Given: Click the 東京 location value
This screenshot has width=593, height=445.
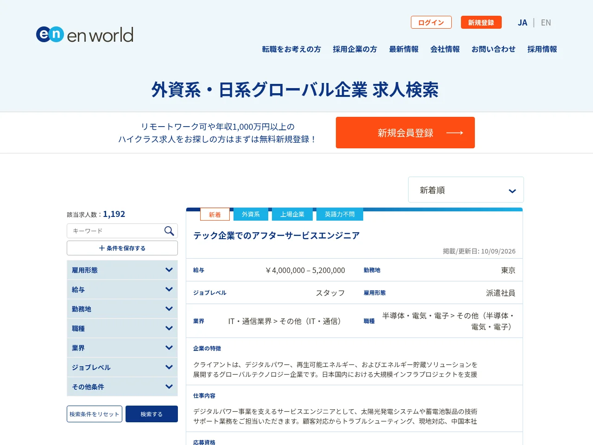Looking at the screenshot, I should pyautogui.click(x=508, y=270).
